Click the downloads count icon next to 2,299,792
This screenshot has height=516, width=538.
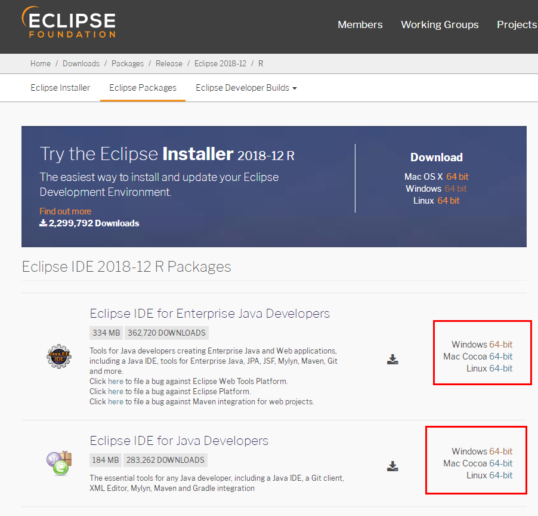42,223
